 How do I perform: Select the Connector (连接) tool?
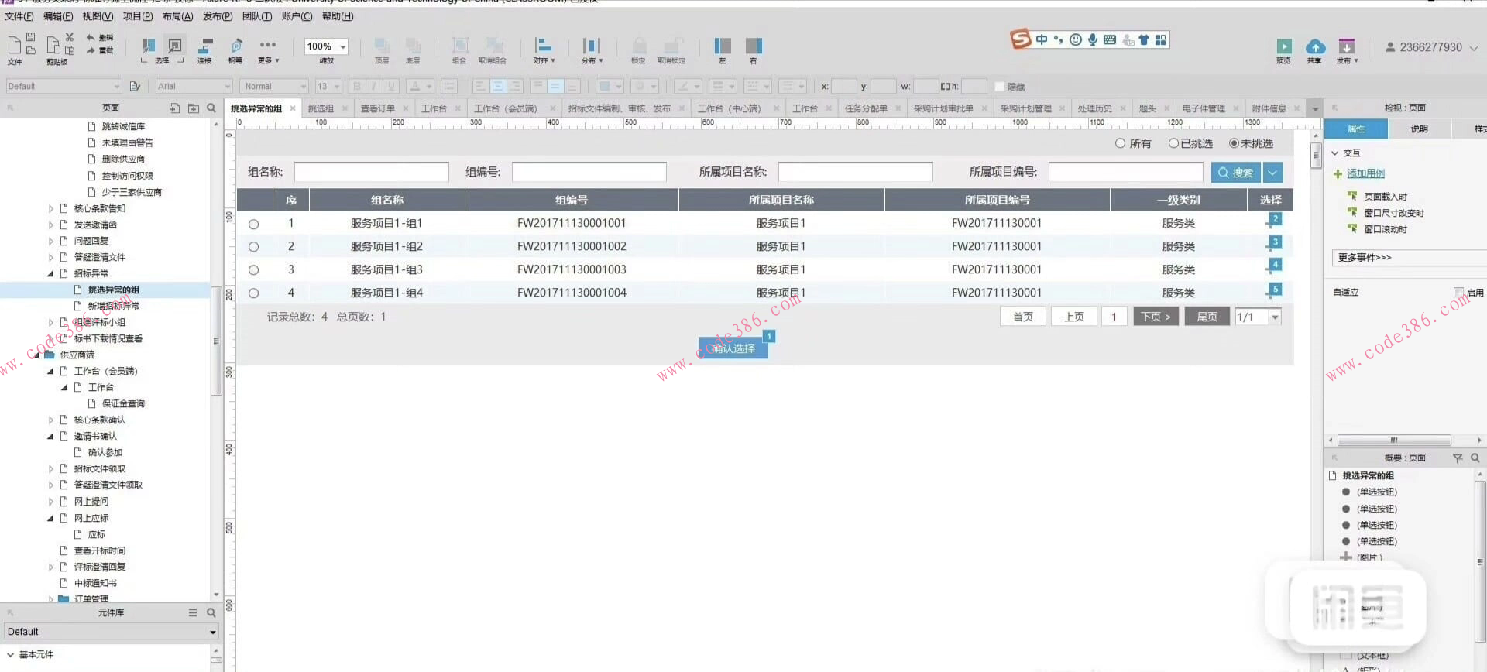[205, 46]
